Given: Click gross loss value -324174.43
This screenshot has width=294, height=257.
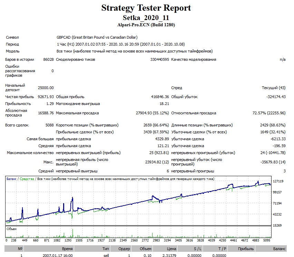Looking at the screenshot, I should [x=276, y=97].
